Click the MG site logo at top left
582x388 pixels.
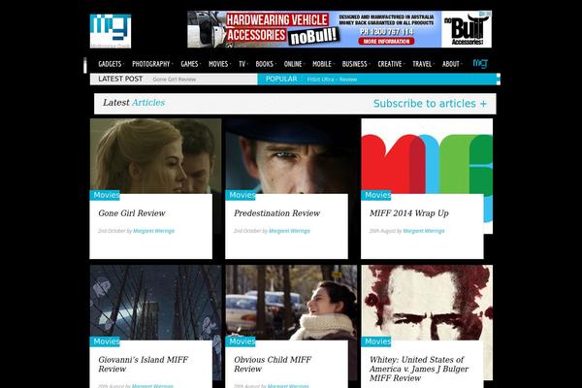click(111, 31)
